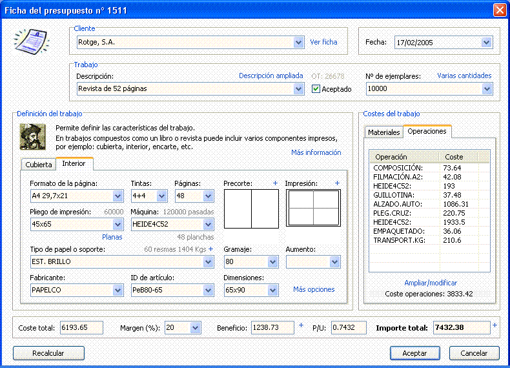Open the Más información link
Image resolution: width=510 pixels, height=368 pixels.
tap(316, 152)
